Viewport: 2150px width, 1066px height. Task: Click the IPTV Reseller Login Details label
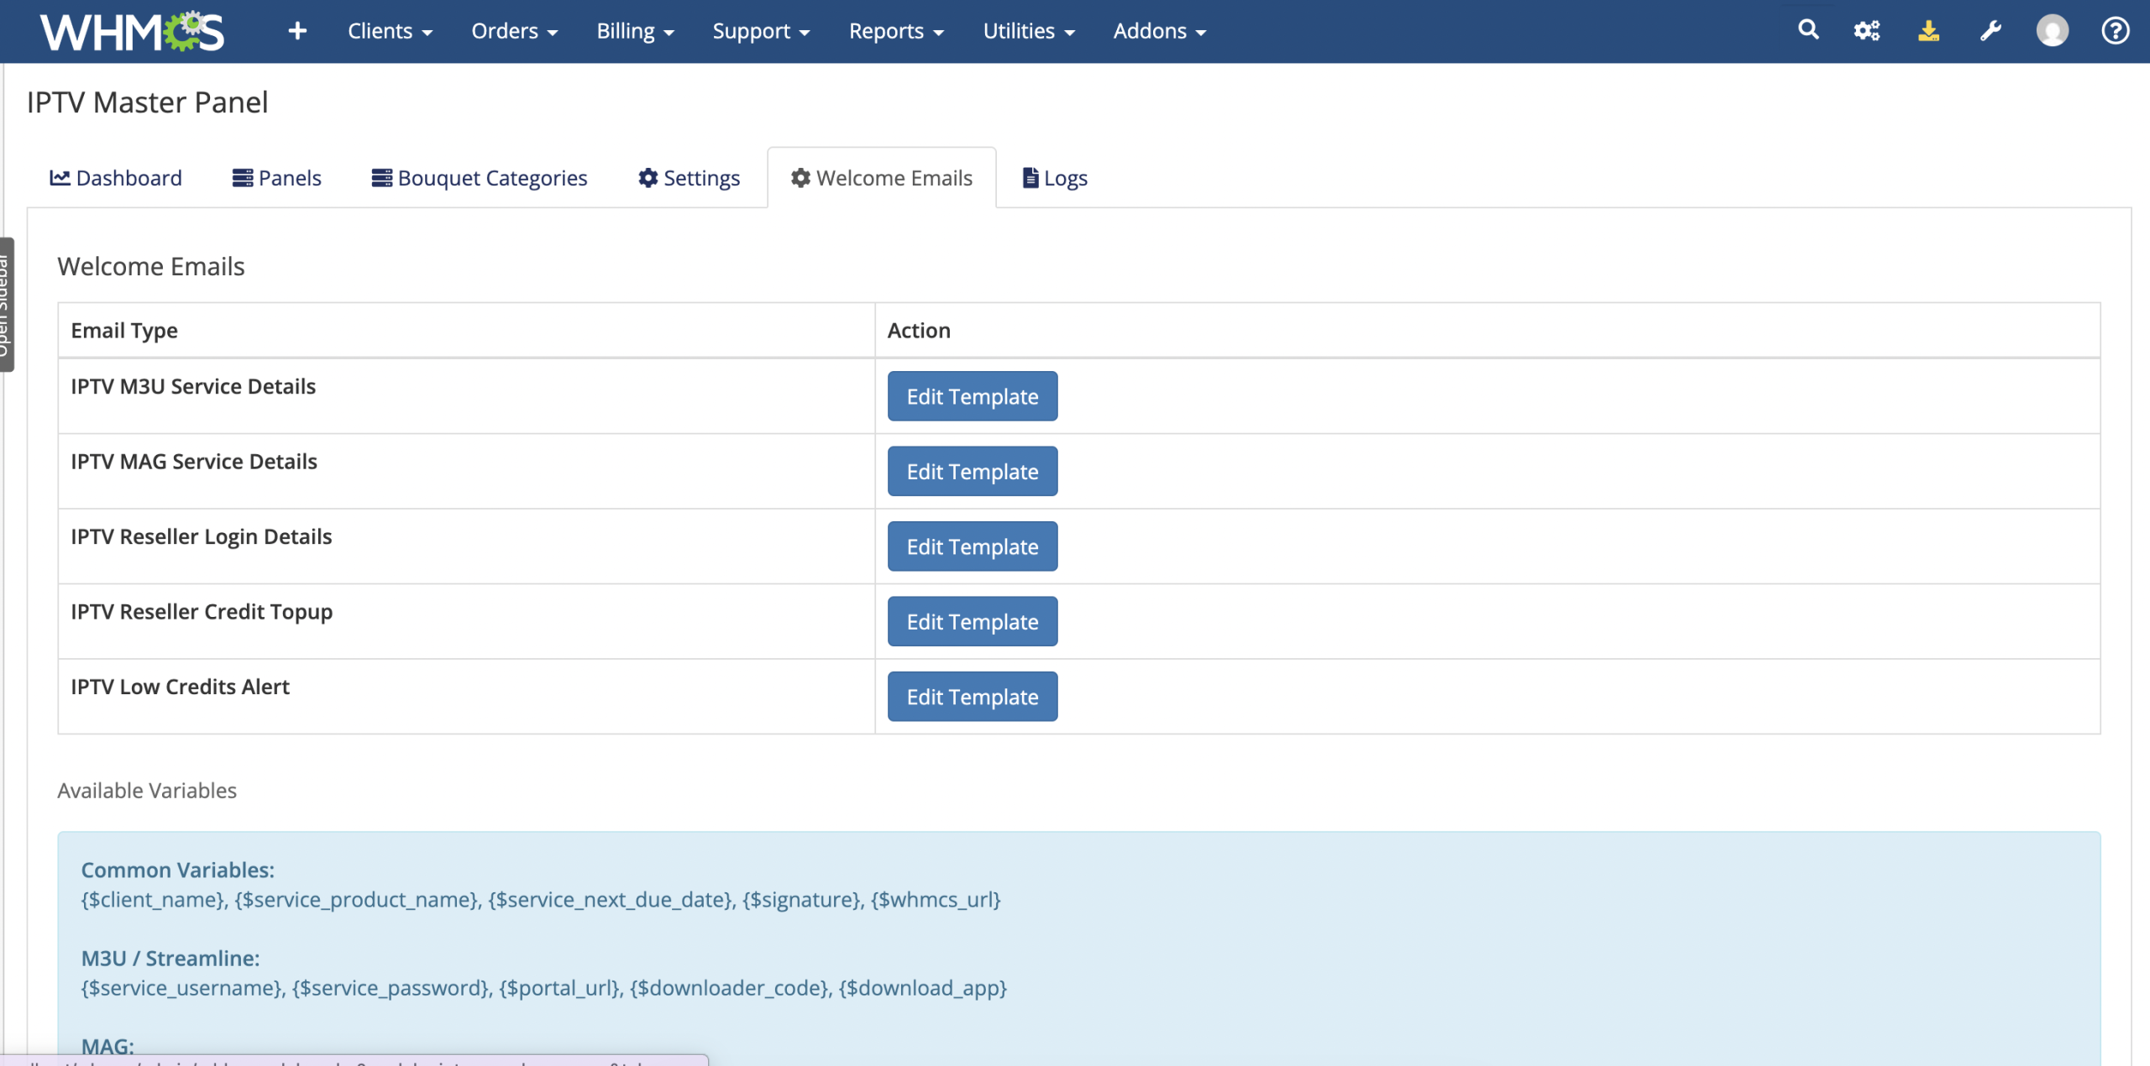coord(202,536)
